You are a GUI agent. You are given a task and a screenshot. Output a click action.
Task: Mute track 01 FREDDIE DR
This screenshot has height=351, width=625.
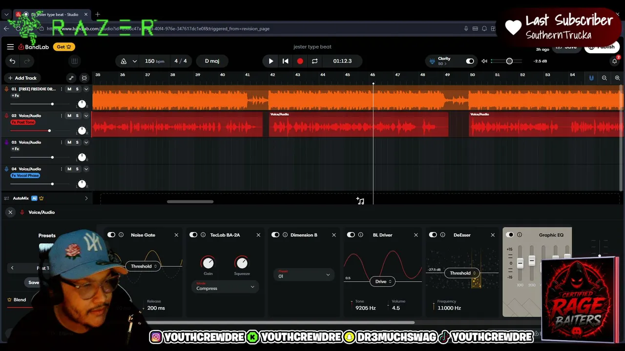pos(69,89)
